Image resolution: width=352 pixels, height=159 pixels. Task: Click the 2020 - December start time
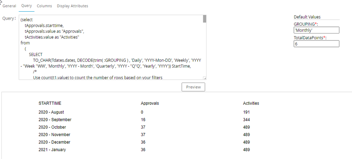coord(54,142)
